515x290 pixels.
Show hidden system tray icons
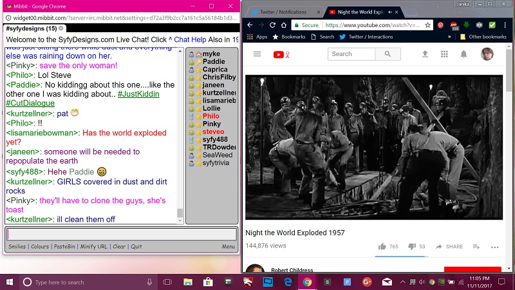point(403,282)
